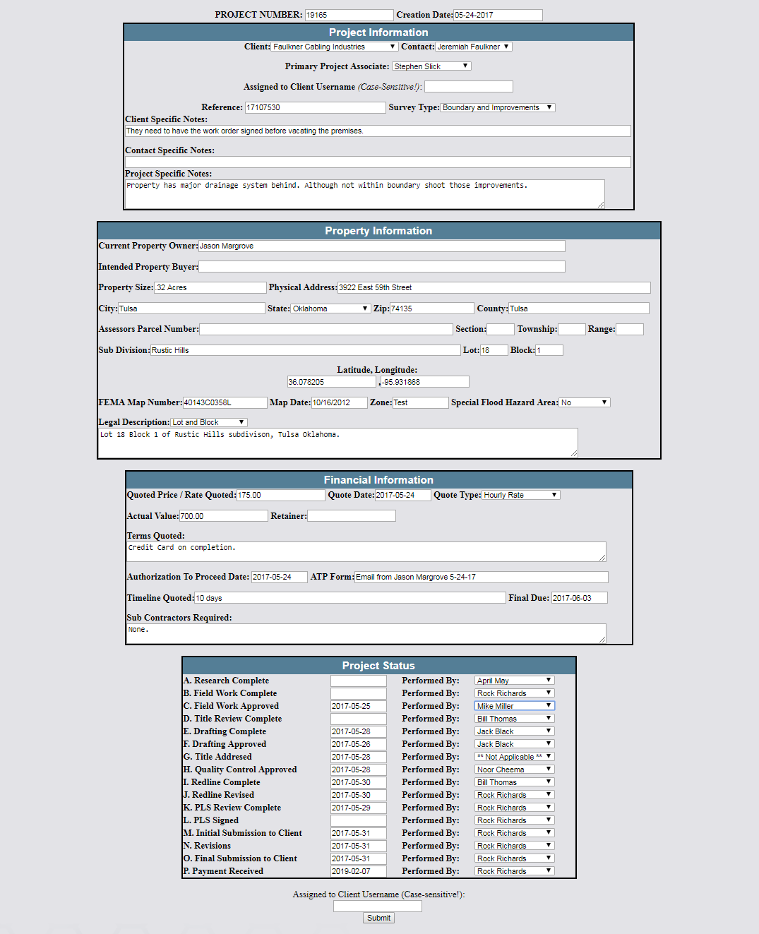Open performer dropdown for Title Addressed
The height and width of the screenshot is (934, 759).
point(514,758)
